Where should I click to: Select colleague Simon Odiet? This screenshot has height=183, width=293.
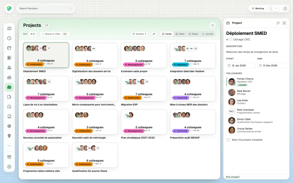pos(256,120)
